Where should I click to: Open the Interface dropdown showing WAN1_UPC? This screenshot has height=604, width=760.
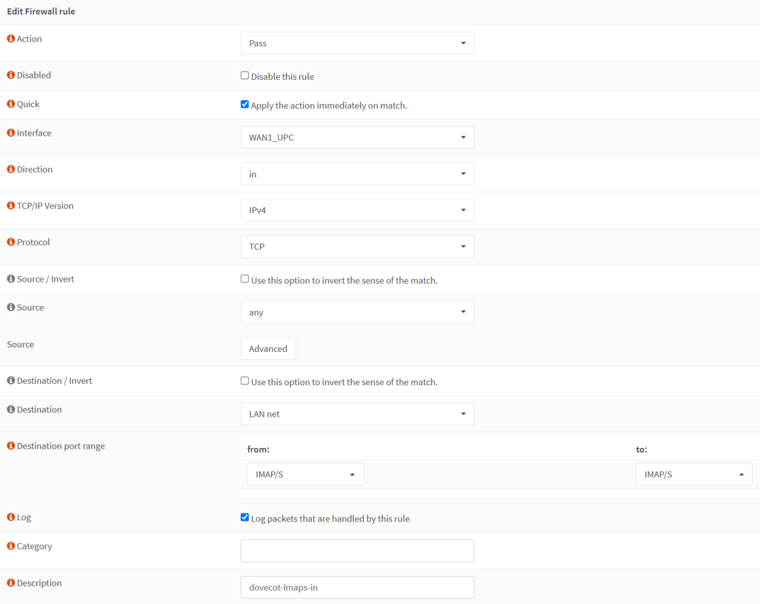pos(357,138)
